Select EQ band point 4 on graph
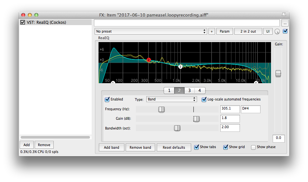Viewport: 308px width, 182px height. point(256,82)
